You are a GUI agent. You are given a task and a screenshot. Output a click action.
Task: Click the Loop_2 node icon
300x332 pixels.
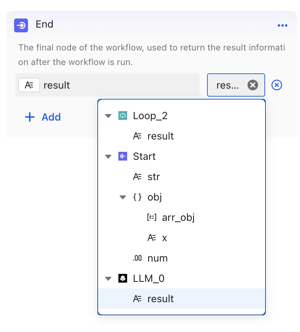[123, 116]
